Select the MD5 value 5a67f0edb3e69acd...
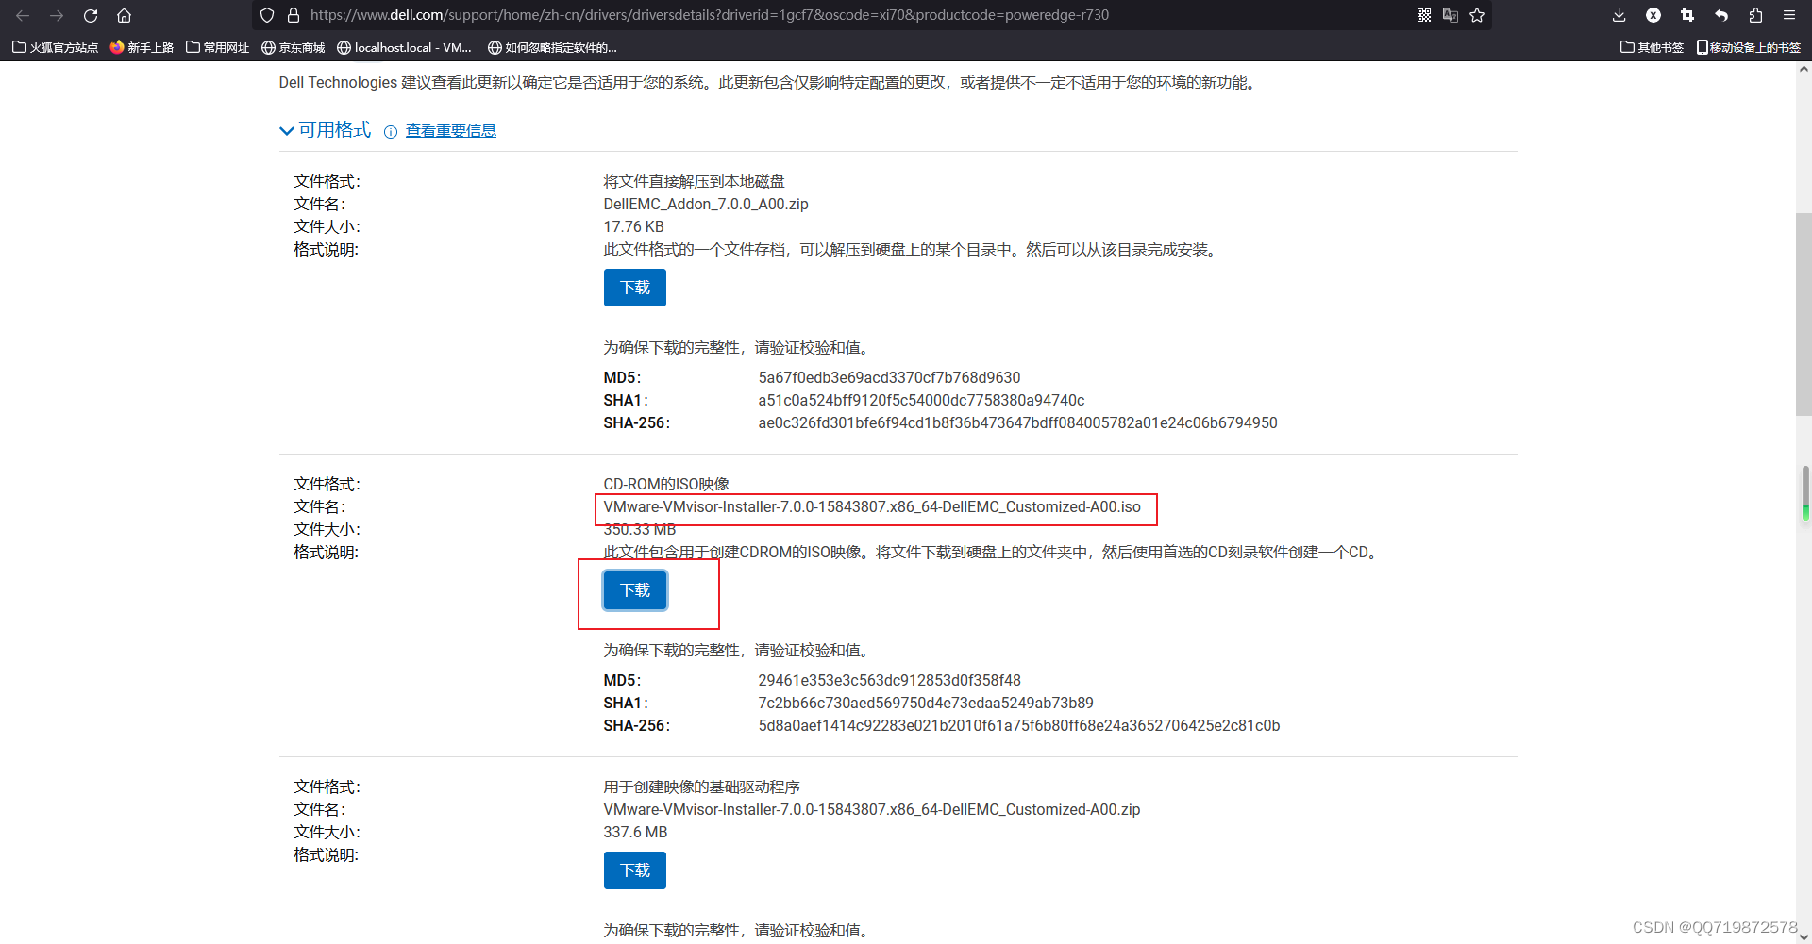 pyautogui.click(x=889, y=377)
